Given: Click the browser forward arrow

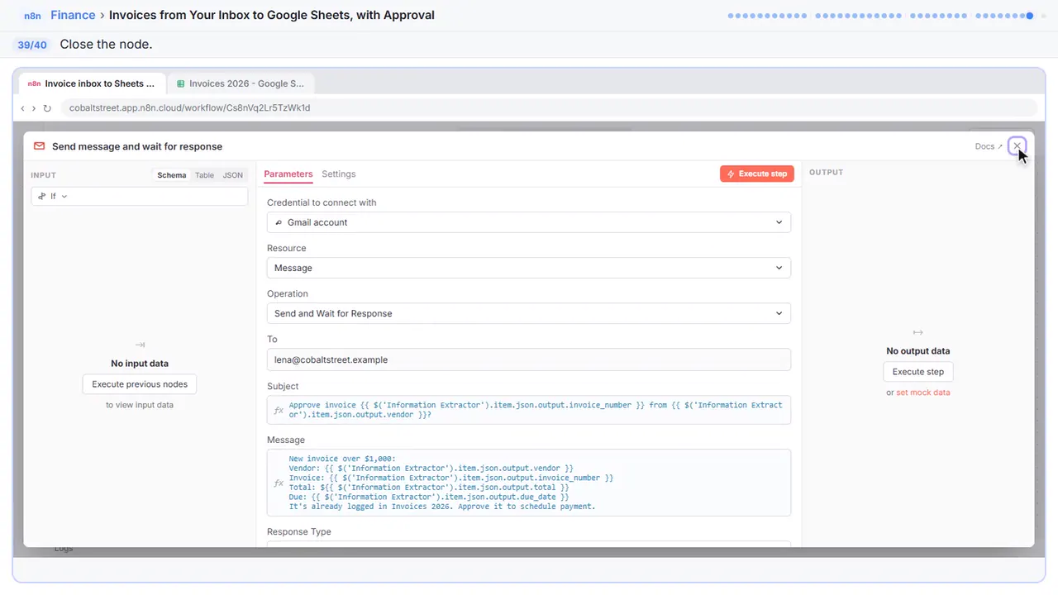Looking at the screenshot, I should pyautogui.click(x=34, y=108).
